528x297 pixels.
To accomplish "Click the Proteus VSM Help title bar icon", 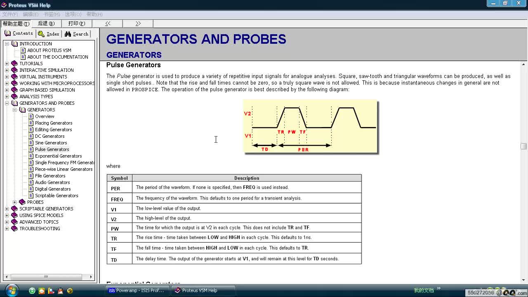I will 4,5.
